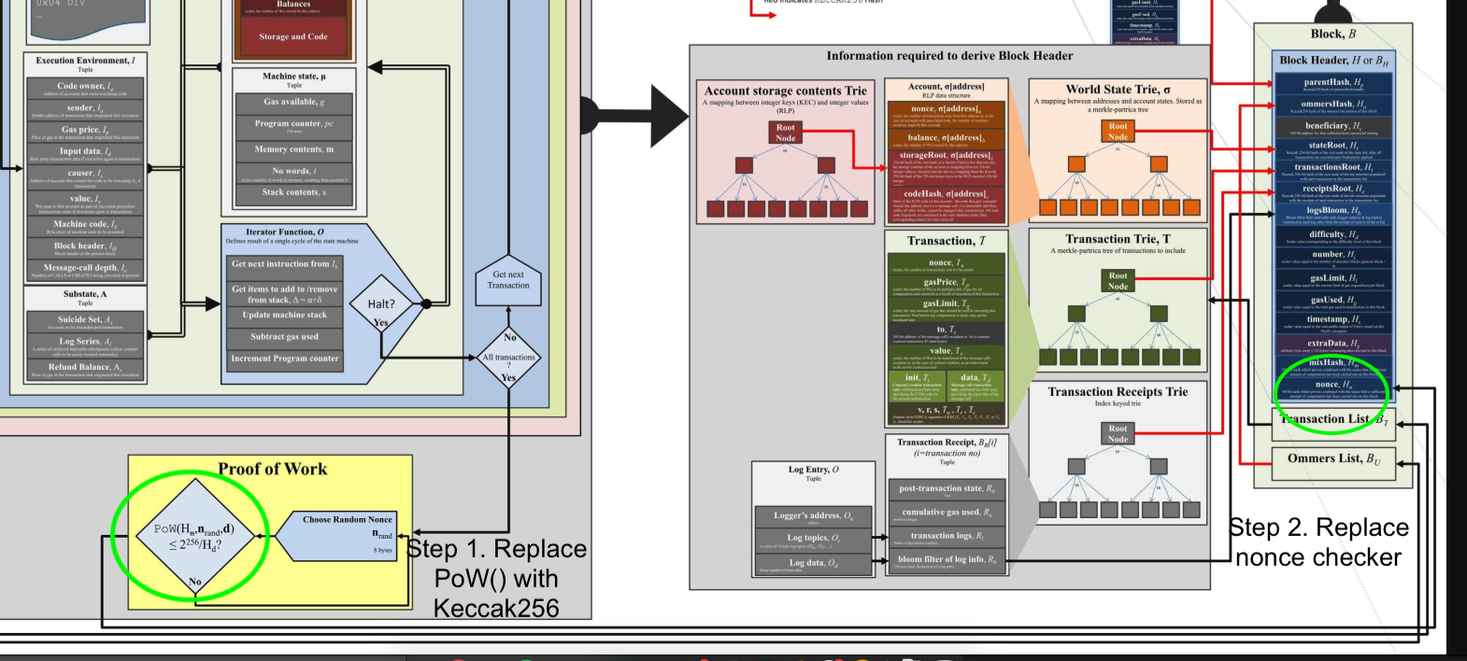The image size is (1467, 661).
Task: Select the 'Code owner' box in Execution Environment
Action: 85,89
